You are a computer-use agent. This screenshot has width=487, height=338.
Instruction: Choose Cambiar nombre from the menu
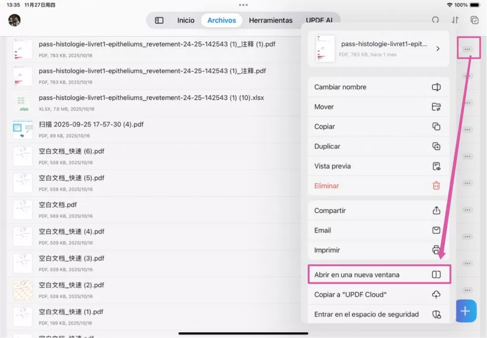pyautogui.click(x=378, y=87)
